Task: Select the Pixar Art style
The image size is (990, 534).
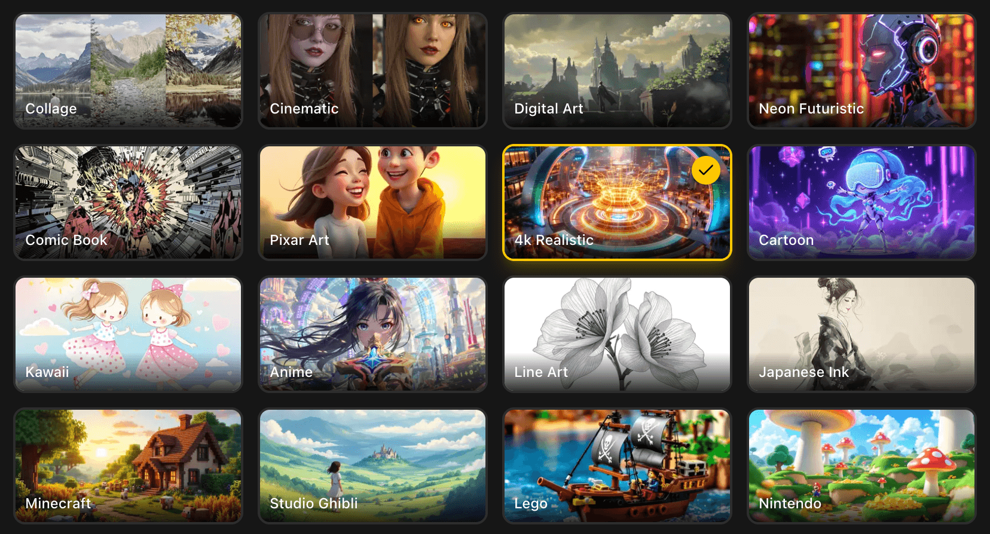Action: pos(372,202)
